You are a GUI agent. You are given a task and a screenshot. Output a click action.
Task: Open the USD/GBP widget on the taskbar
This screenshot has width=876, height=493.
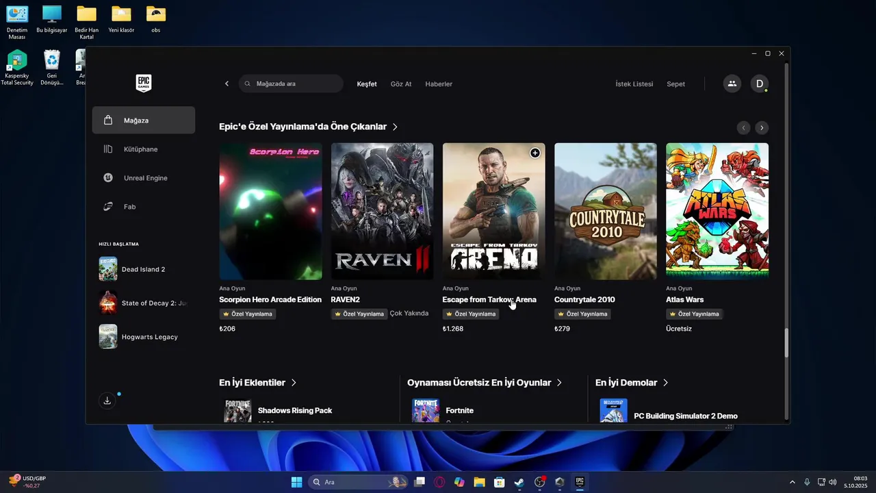point(27,482)
